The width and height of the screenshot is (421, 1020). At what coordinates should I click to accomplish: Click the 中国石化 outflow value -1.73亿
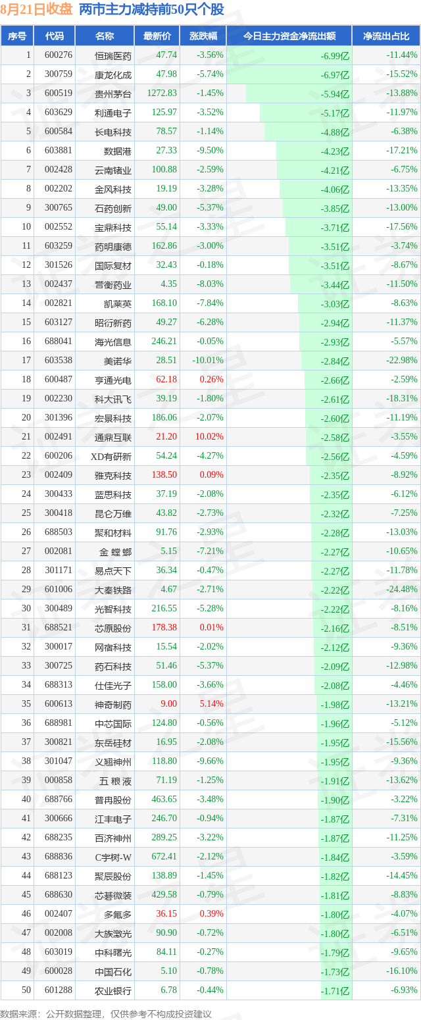click(x=335, y=972)
